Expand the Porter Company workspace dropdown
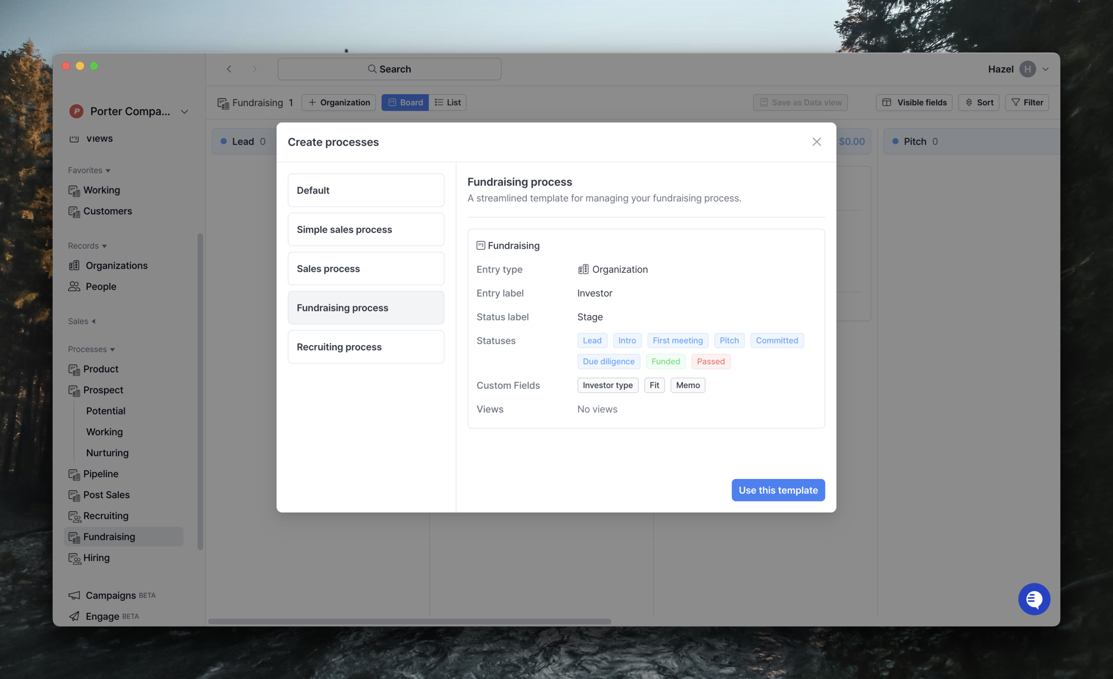Image resolution: width=1113 pixels, height=679 pixels. pyautogui.click(x=184, y=111)
